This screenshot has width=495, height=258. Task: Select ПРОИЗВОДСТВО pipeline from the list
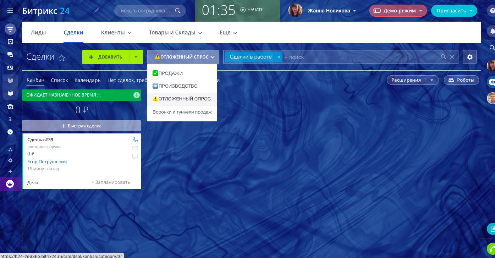point(182,86)
